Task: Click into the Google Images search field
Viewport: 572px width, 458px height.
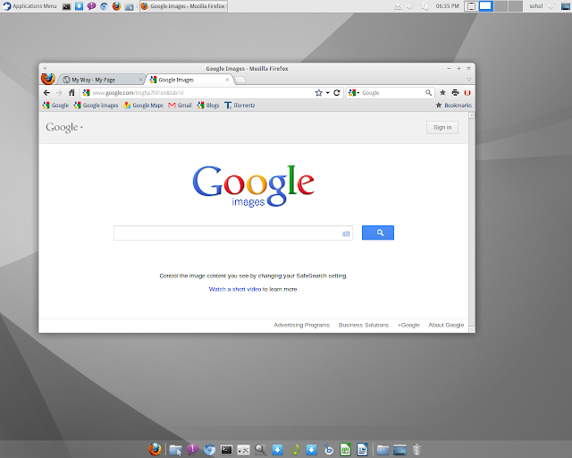Action: tap(233, 233)
